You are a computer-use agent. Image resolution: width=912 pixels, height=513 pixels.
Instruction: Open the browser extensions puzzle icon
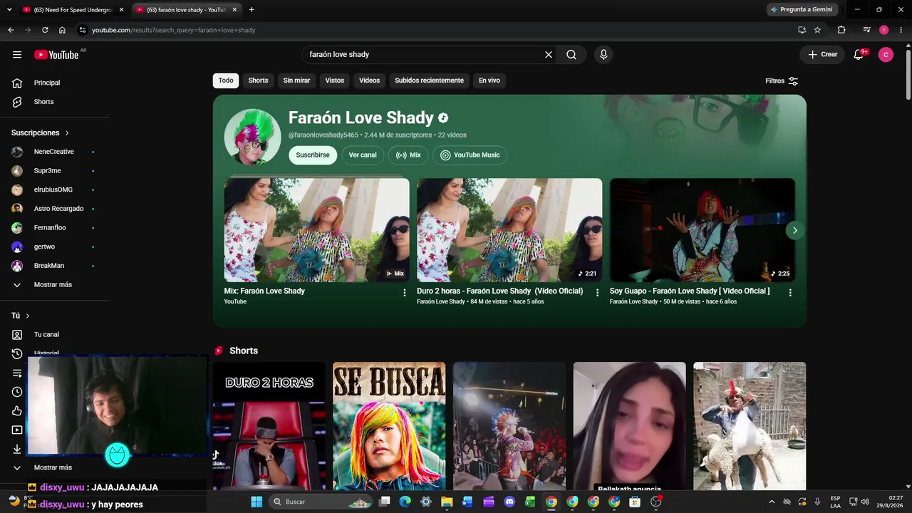[841, 30]
